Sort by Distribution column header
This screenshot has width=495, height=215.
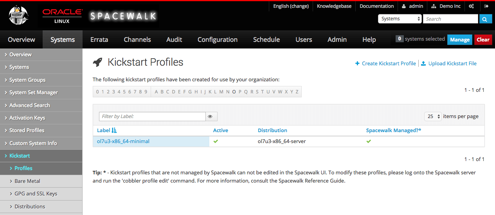(x=272, y=130)
